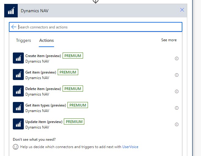Click the Update item action icon
Screen dimensions: 201x156
(x=18, y=124)
